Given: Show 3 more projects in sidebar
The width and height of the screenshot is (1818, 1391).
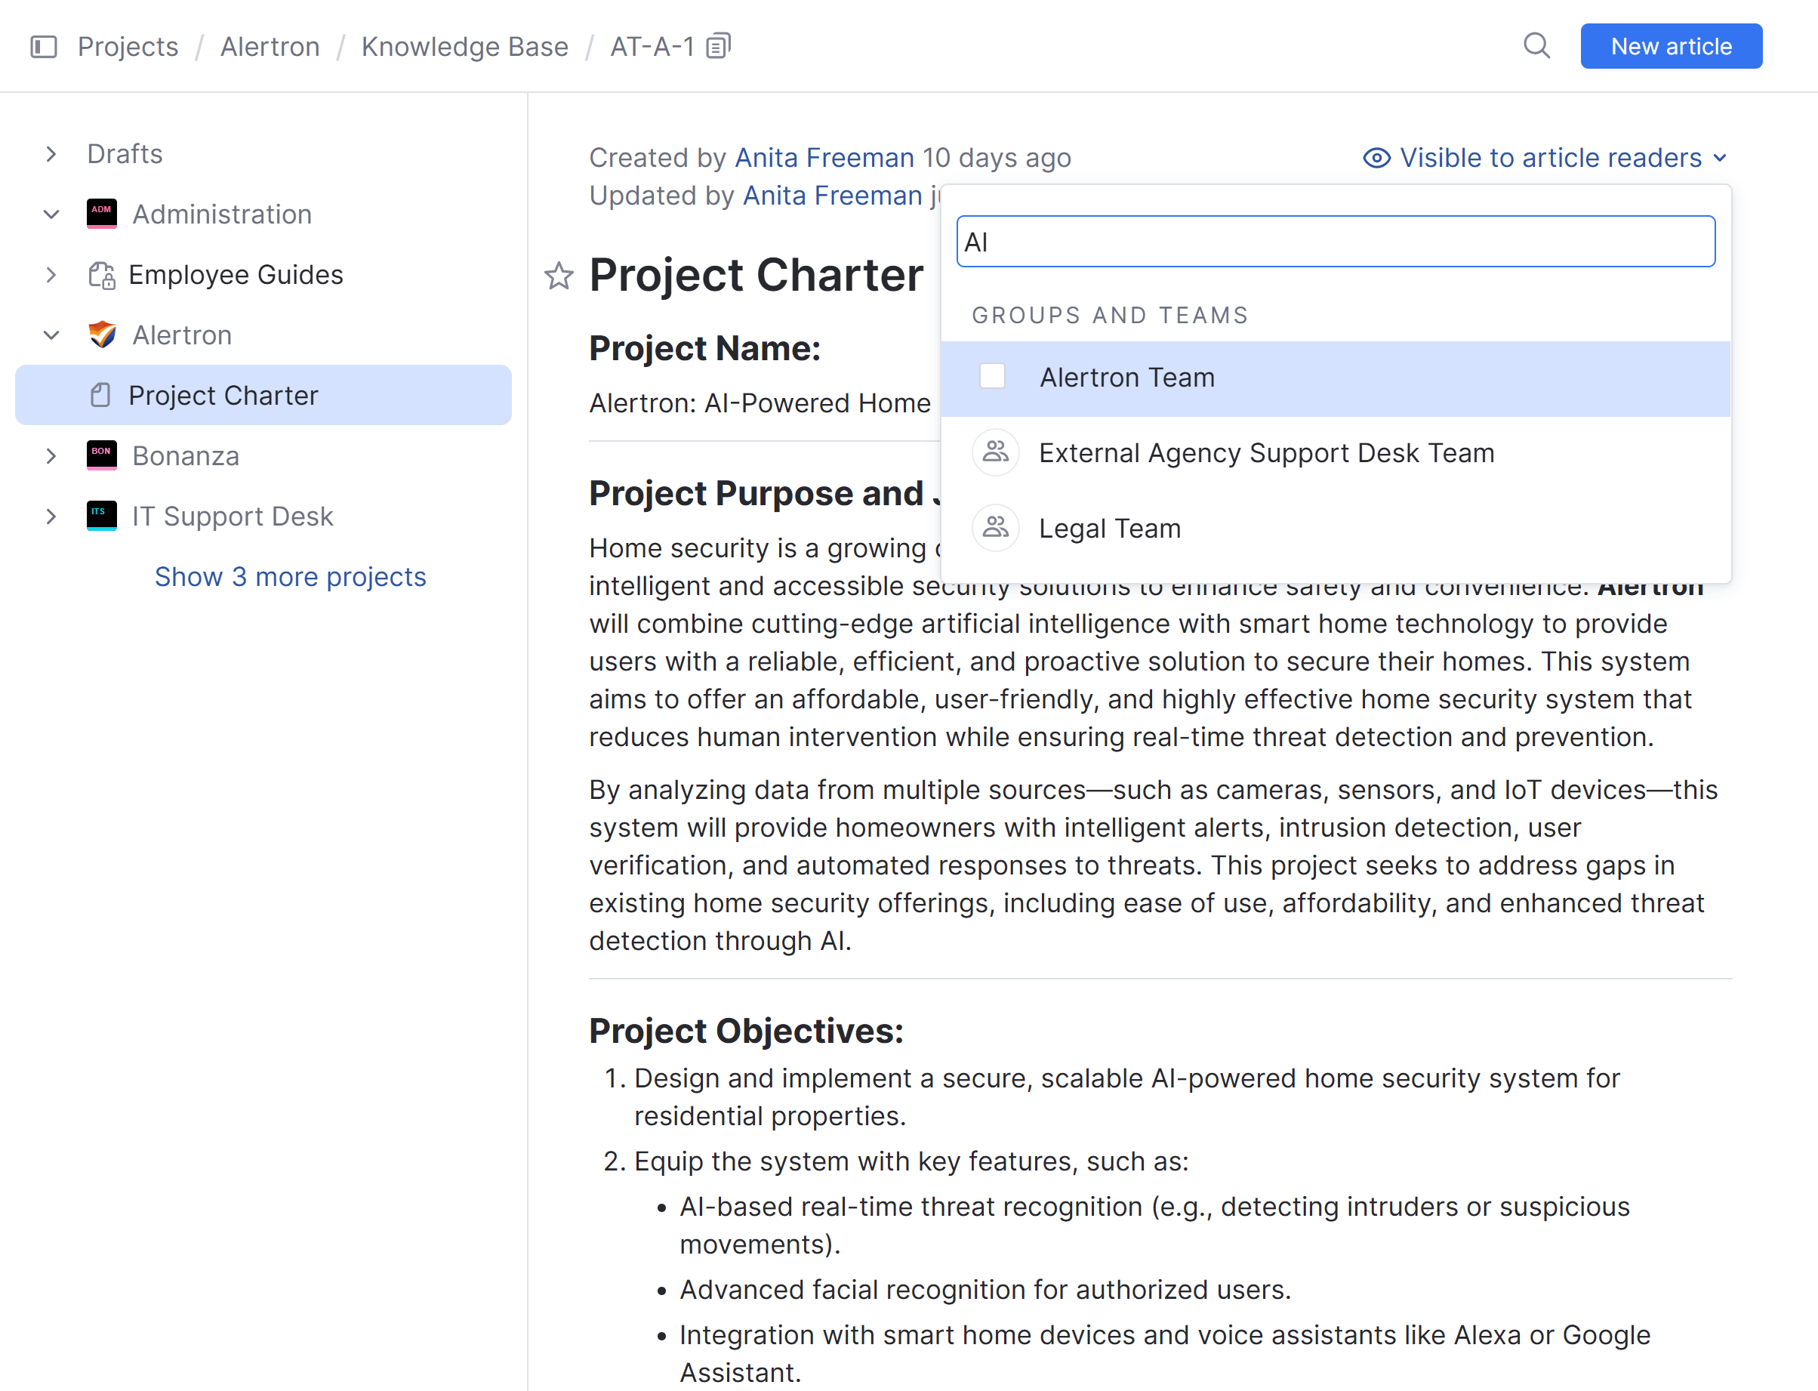Looking at the screenshot, I should click(x=290, y=576).
